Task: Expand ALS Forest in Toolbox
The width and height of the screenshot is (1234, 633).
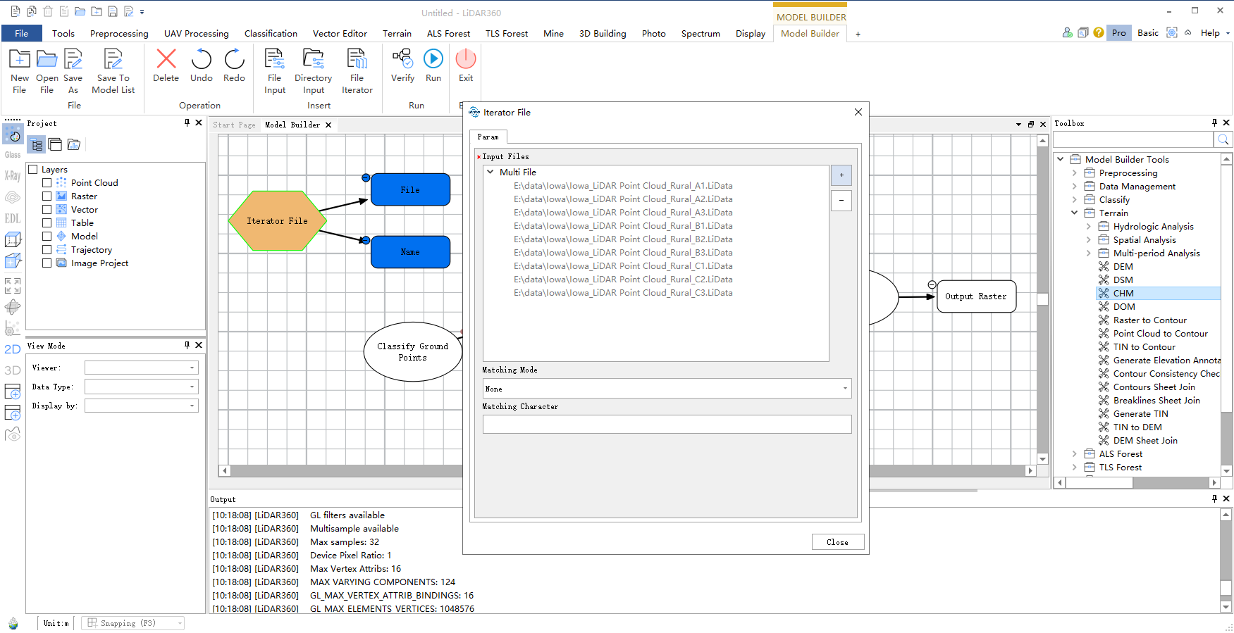Action: [x=1074, y=454]
